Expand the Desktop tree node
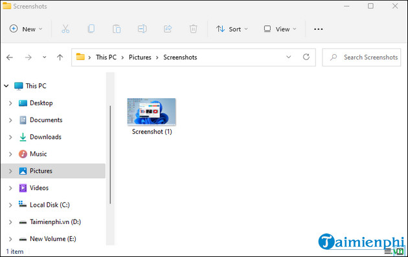This screenshot has height=257, width=408. (x=10, y=103)
